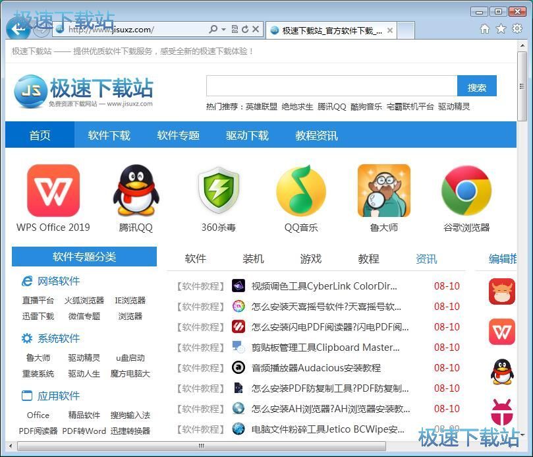Click the 宅霸联机平台 hot recommendation link

(x=410, y=107)
